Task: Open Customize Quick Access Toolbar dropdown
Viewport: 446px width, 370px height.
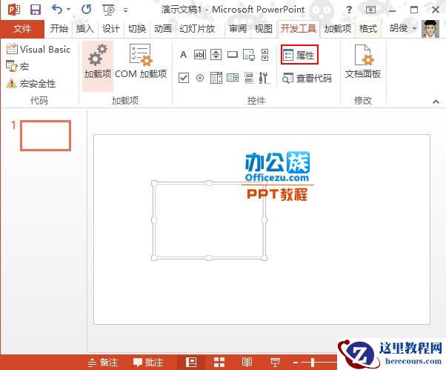Action: [125, 10]
